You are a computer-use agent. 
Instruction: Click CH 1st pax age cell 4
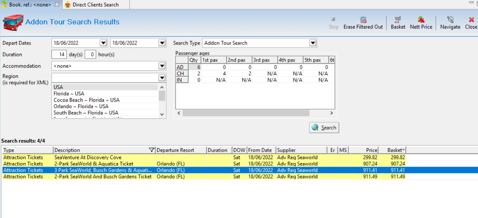[214, 73]
